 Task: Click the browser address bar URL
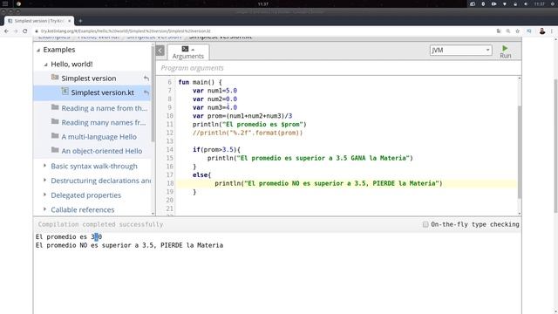126,31
